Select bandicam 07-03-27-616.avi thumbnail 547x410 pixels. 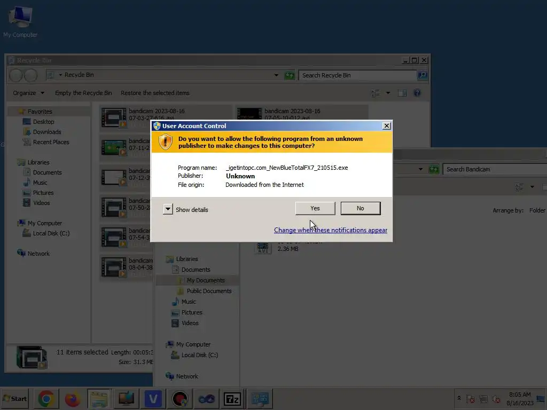coord(114,117)
